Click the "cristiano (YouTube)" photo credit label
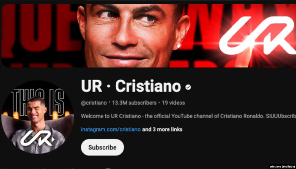 282,166
